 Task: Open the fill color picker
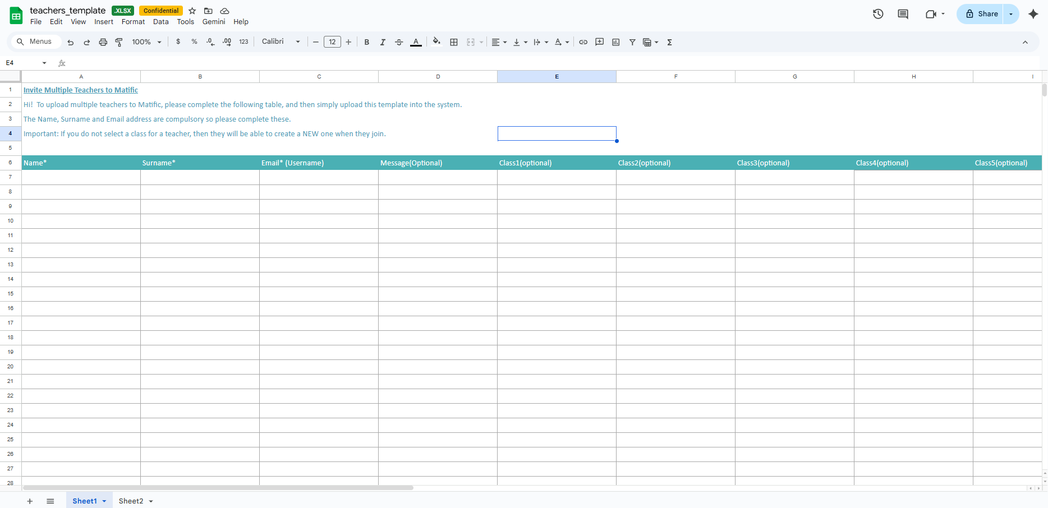tap(436, 42)
